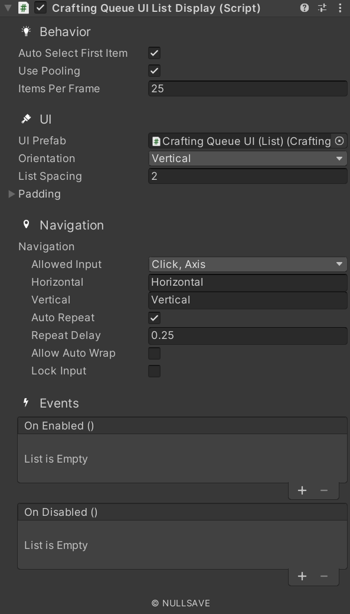Click the wrench icon beside UI
This screenshot has height=614, width=350.
(26, 119)
